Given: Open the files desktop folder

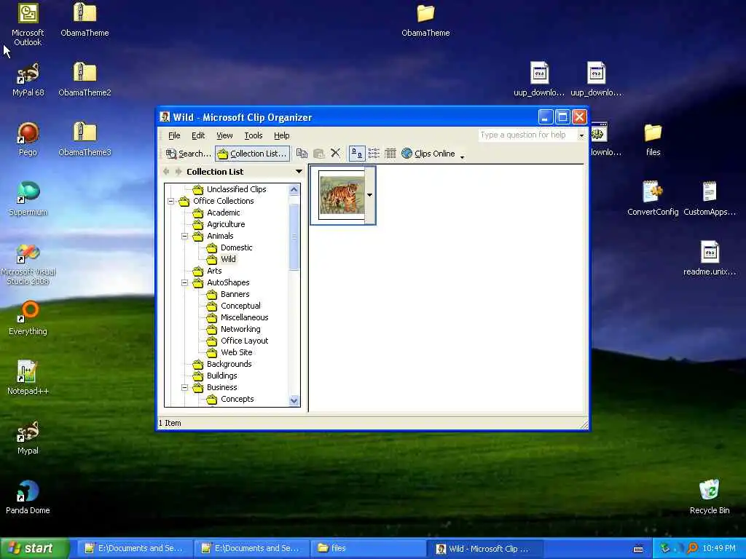Looking at the screenshot, I should pos(653,140).
